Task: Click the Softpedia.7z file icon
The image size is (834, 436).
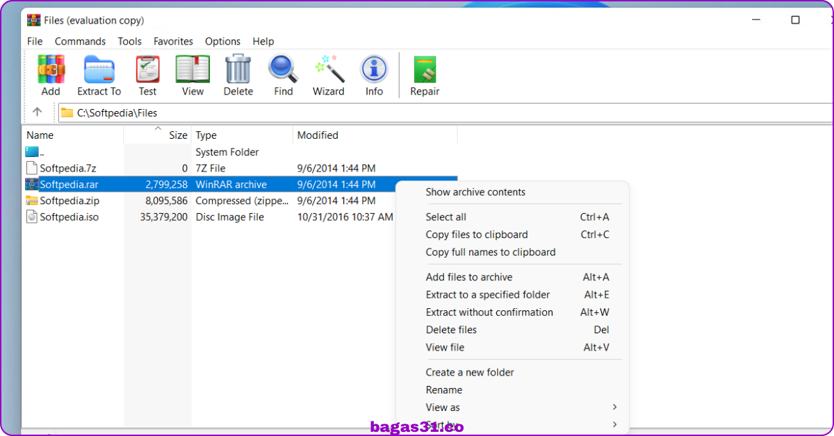Action: tap(32, 168)
